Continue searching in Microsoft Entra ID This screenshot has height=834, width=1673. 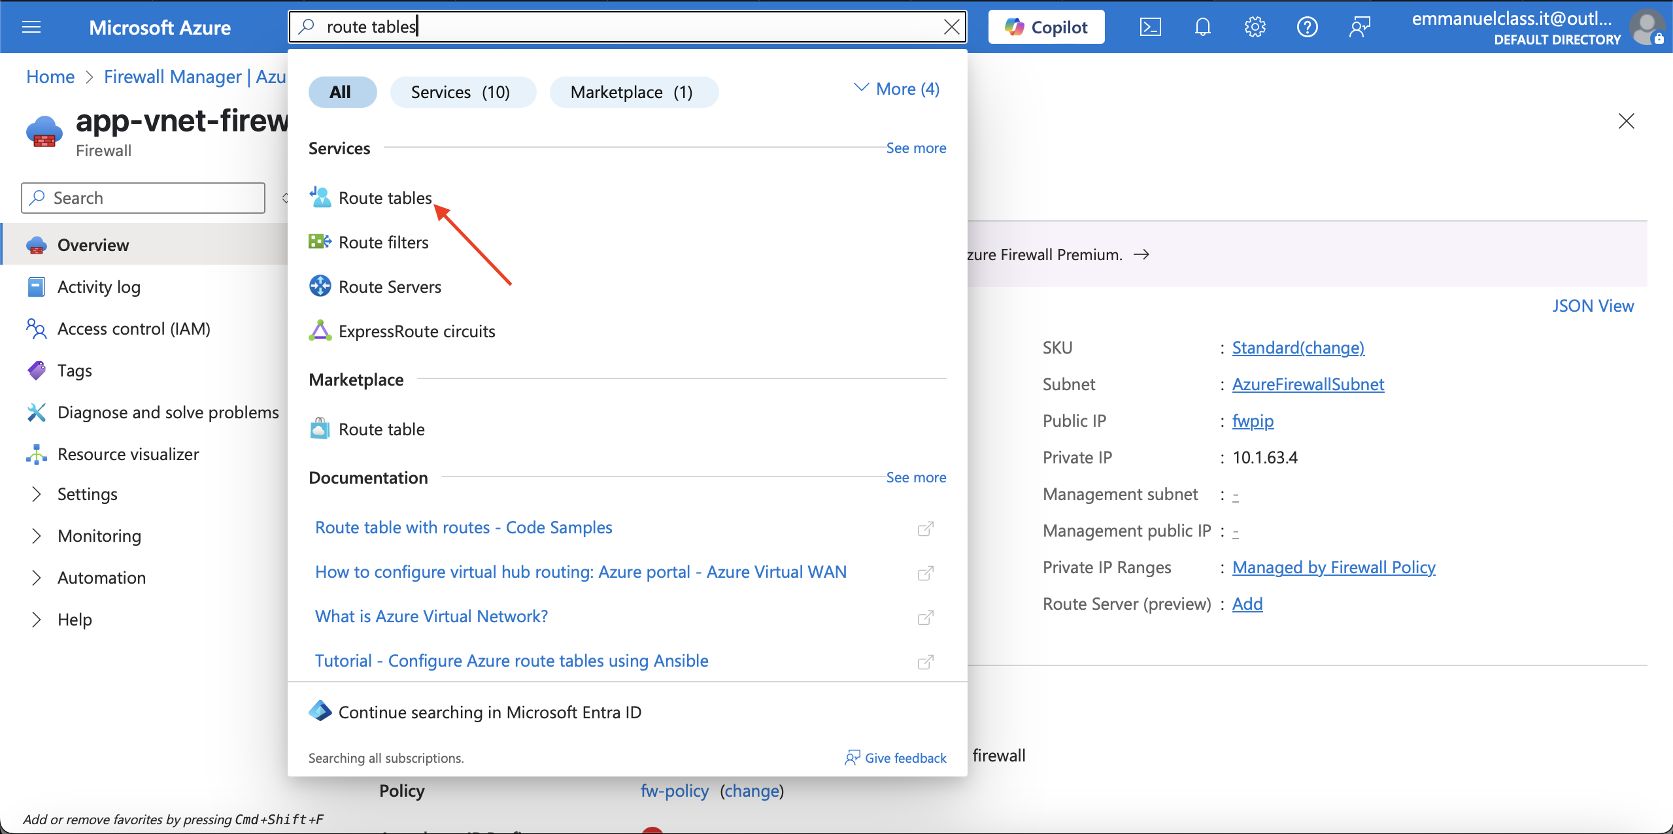click(x=490, y=712)
